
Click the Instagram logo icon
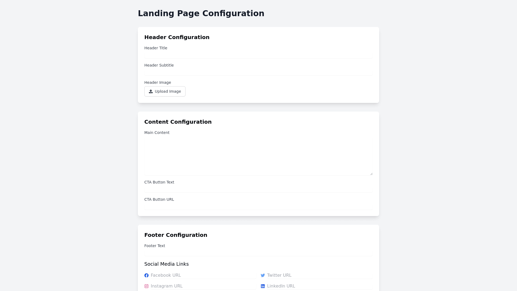click(x=146, y=286)
